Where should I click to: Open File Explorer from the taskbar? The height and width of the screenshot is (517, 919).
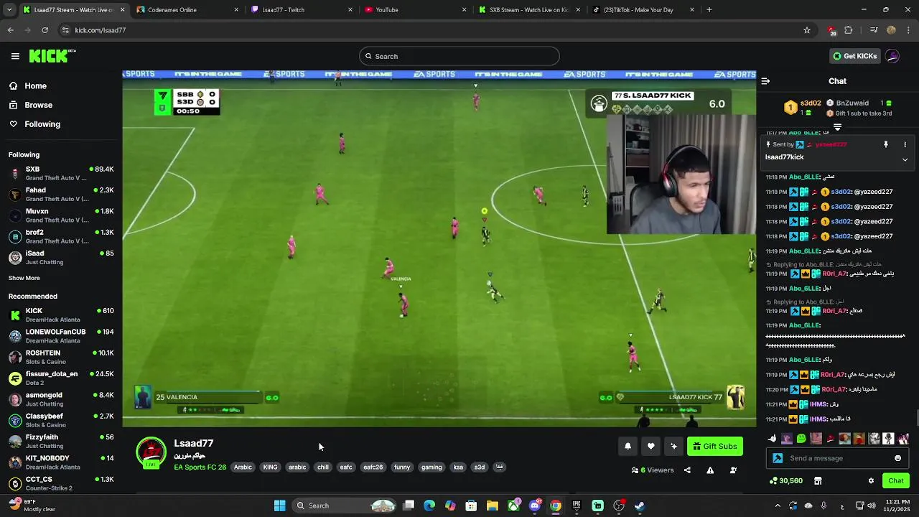click(493, 506)
